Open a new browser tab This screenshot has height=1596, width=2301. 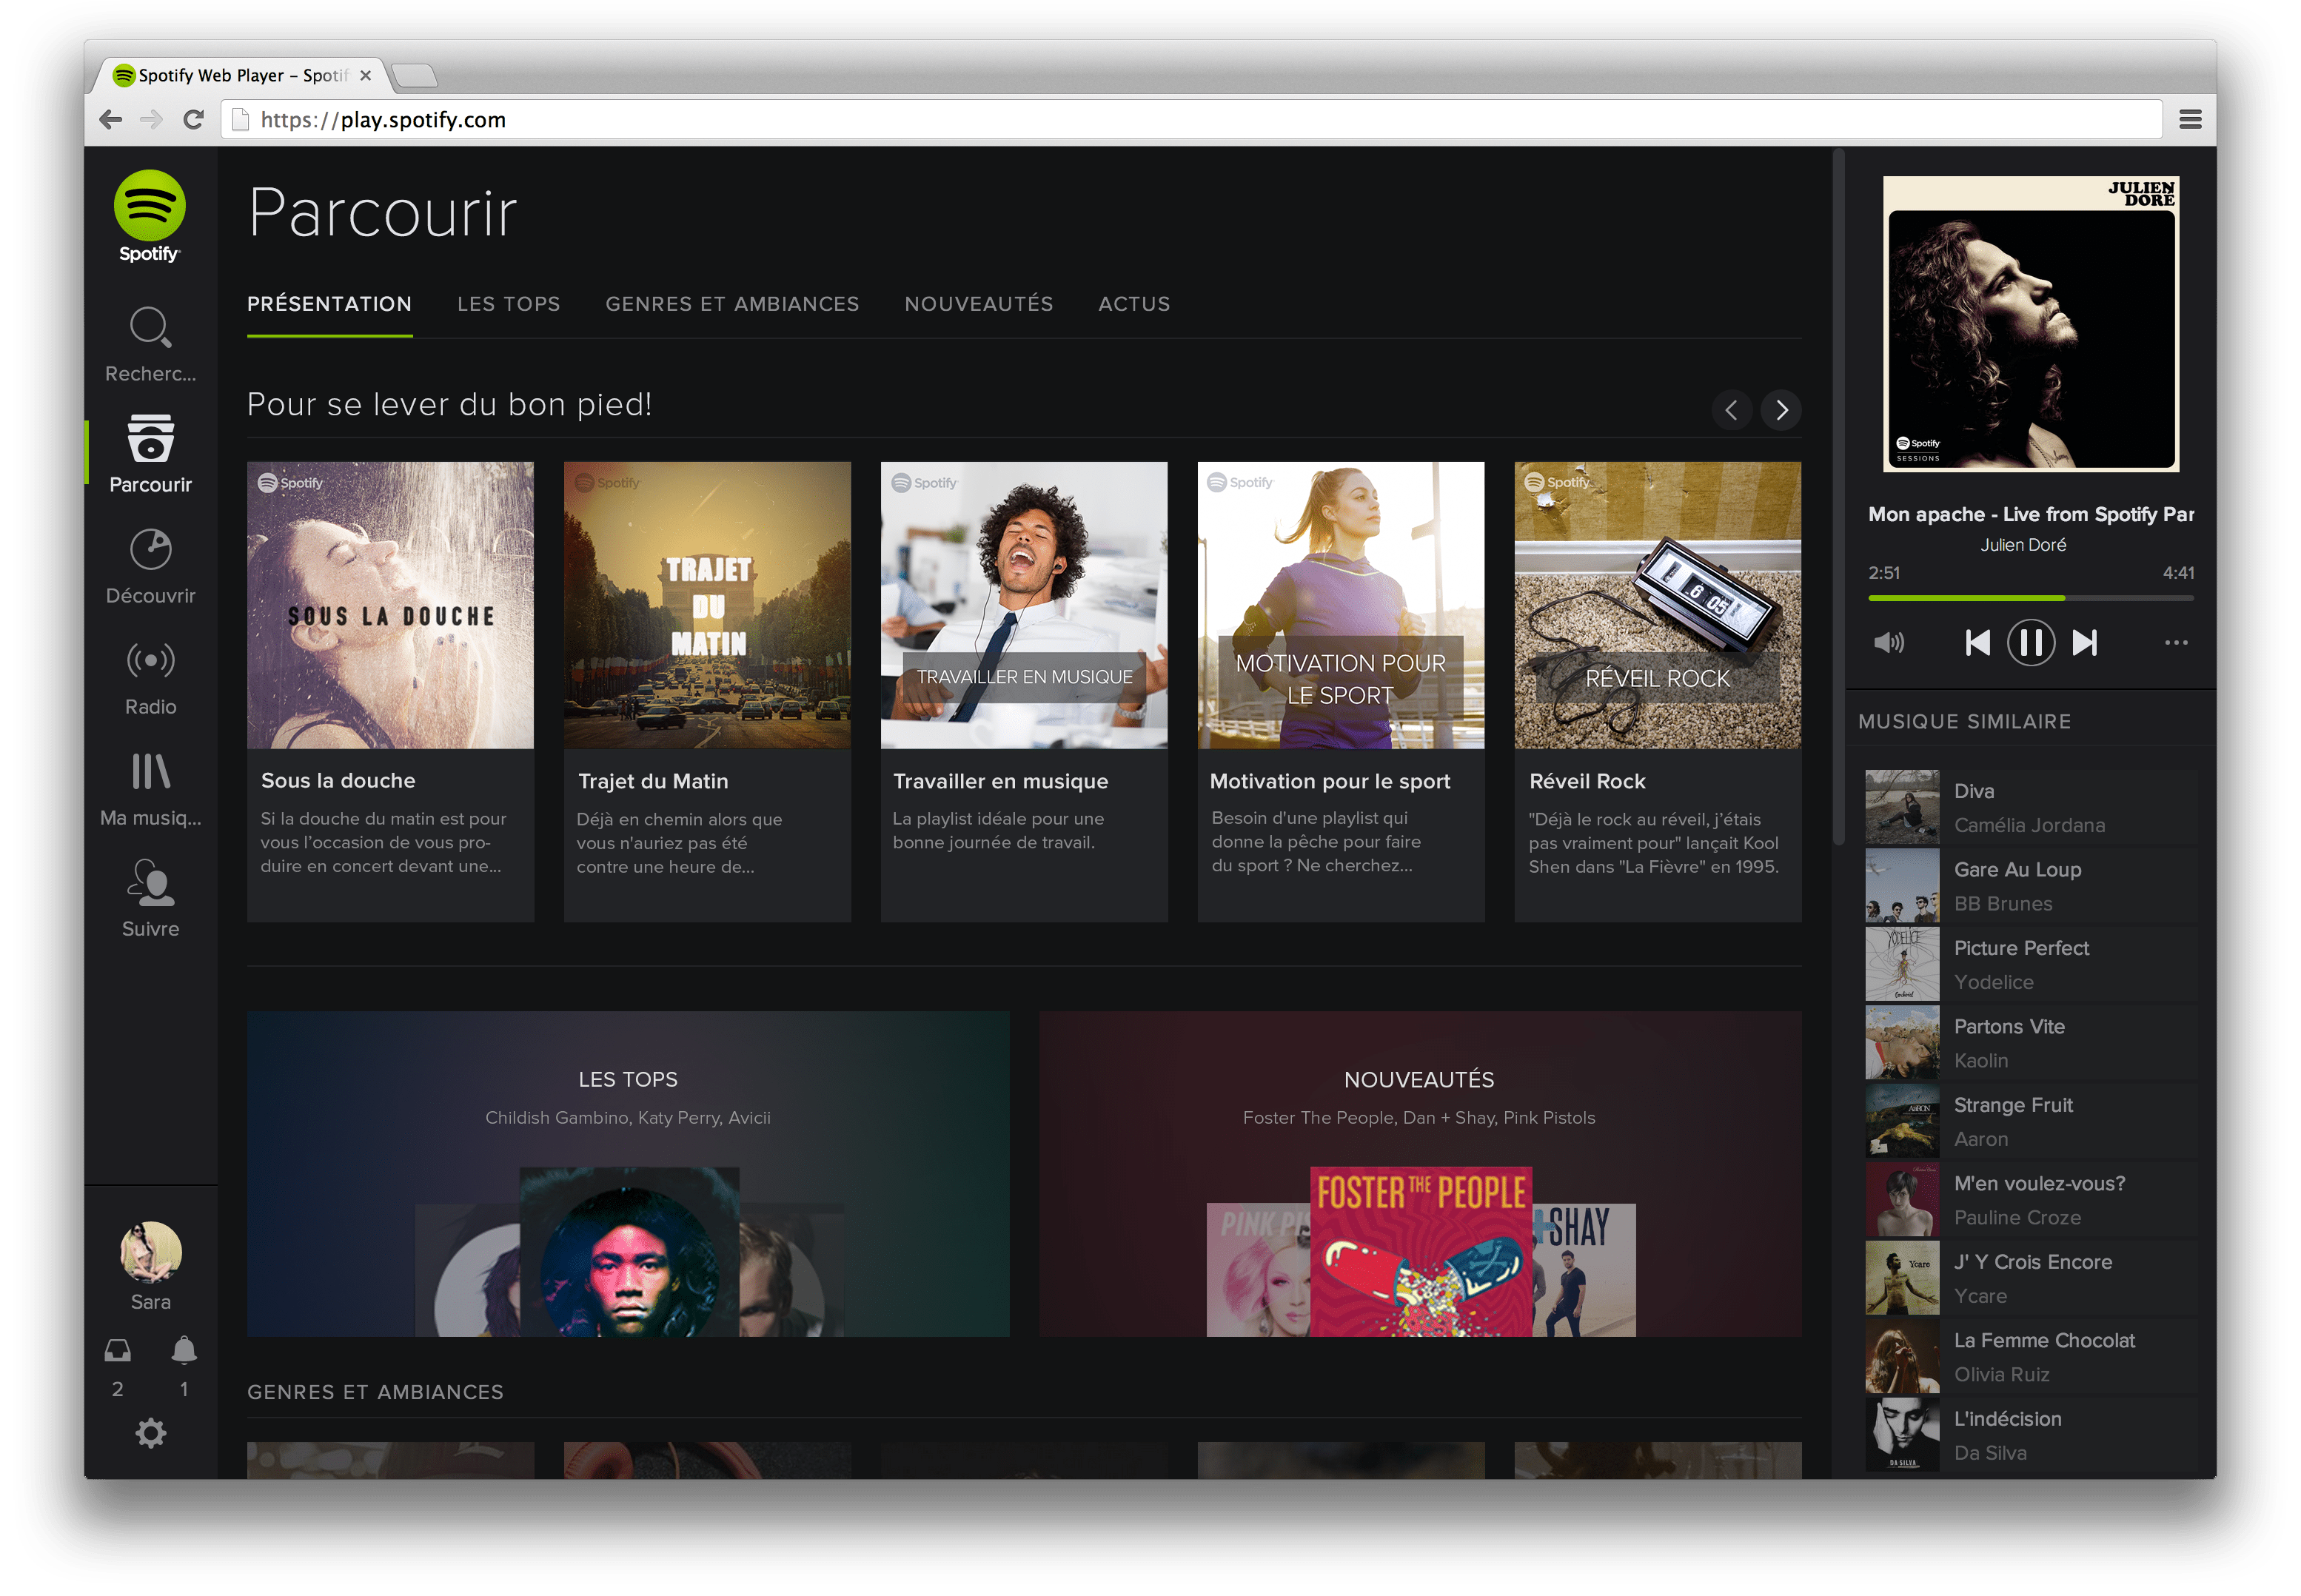click(x=414, y=76)
